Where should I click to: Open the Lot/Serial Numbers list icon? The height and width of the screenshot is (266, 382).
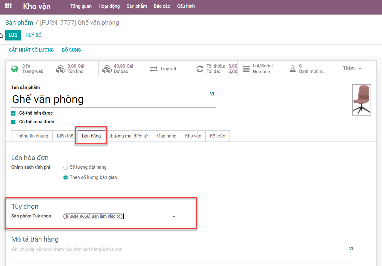coord(246,69)
